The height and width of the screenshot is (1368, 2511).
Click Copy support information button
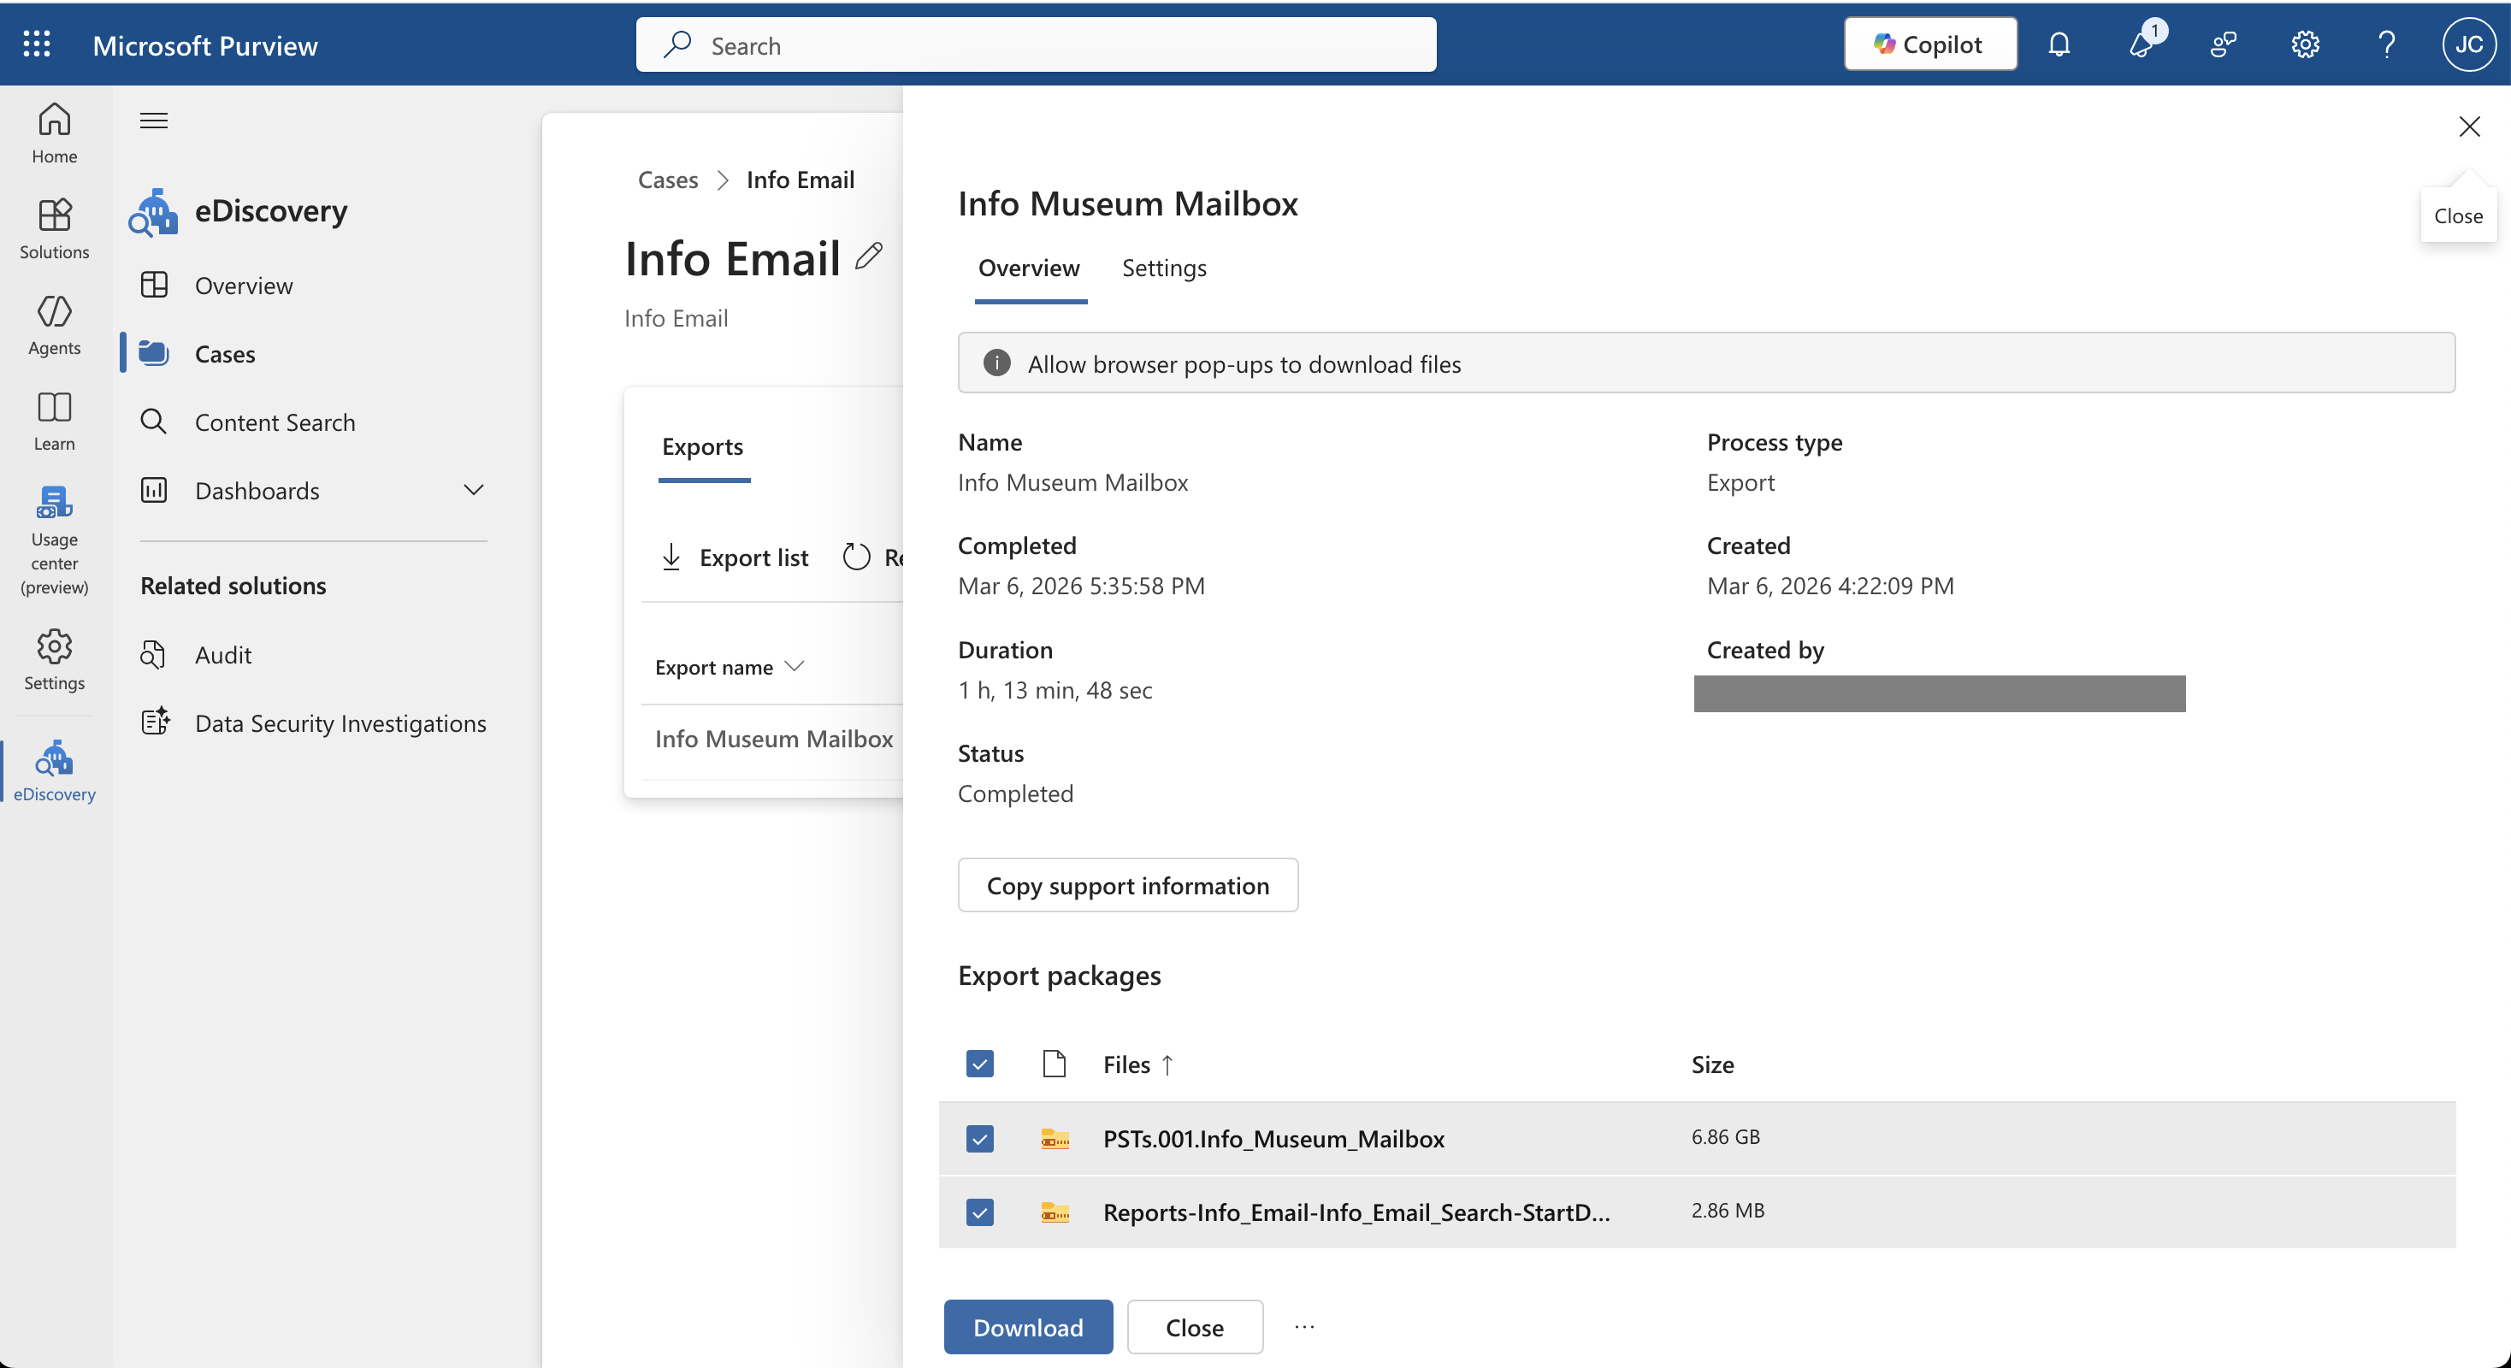1128,885
